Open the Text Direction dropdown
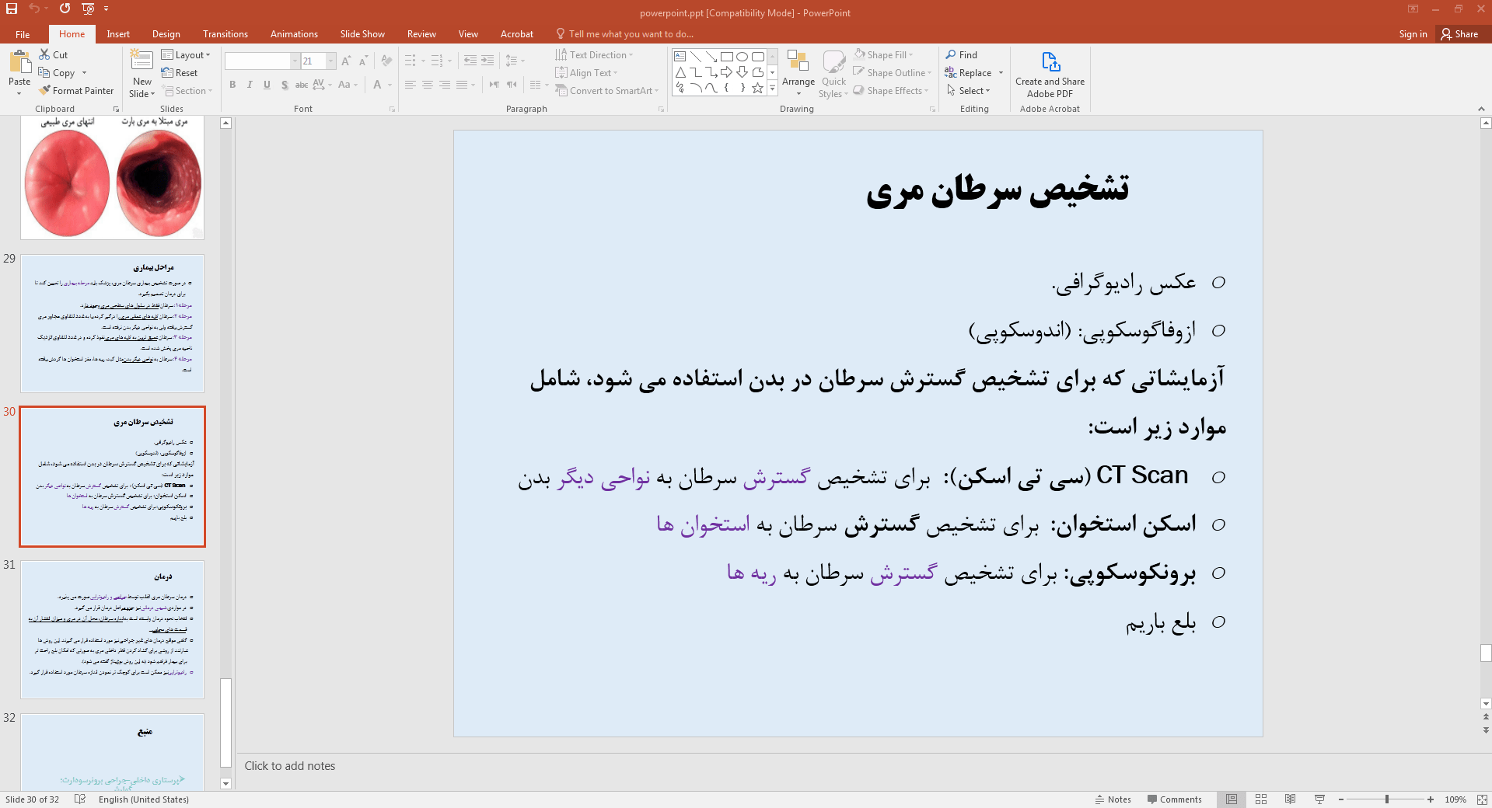This screenshot has width=1492, height=808. 594,54
